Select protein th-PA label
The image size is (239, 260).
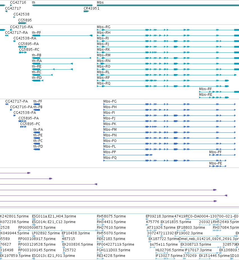point(38,130)
